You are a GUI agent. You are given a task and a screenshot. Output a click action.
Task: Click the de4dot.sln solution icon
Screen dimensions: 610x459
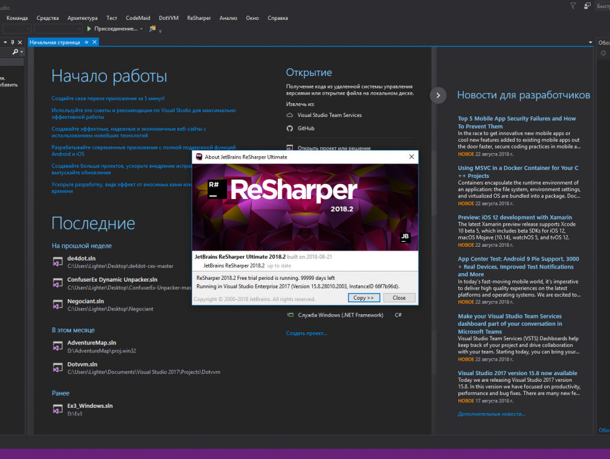[57, 262]
